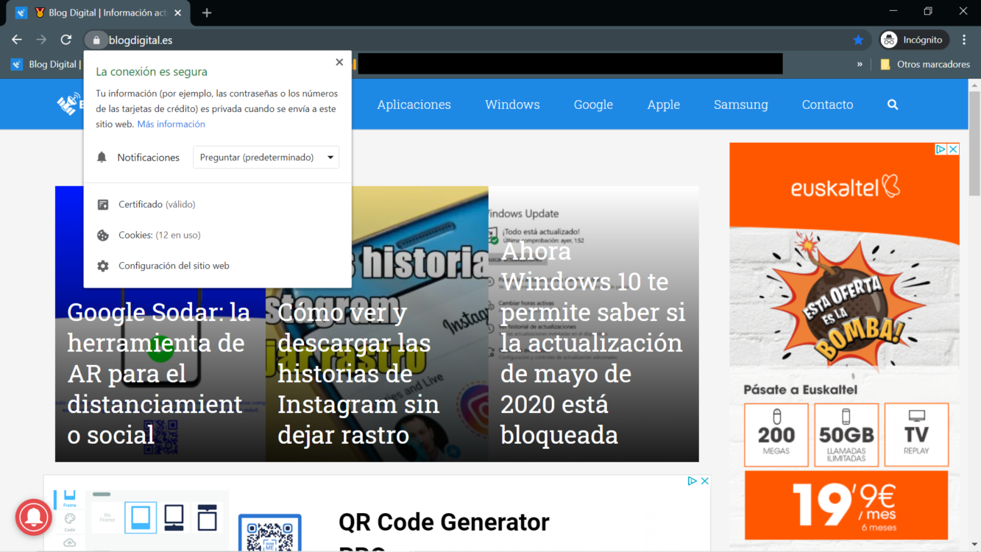Click the forward navigation arrow

41,40
